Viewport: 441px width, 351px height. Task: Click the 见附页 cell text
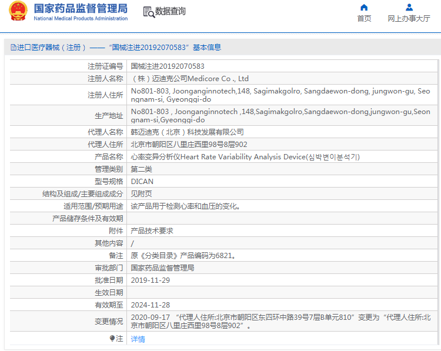point(141,194)
